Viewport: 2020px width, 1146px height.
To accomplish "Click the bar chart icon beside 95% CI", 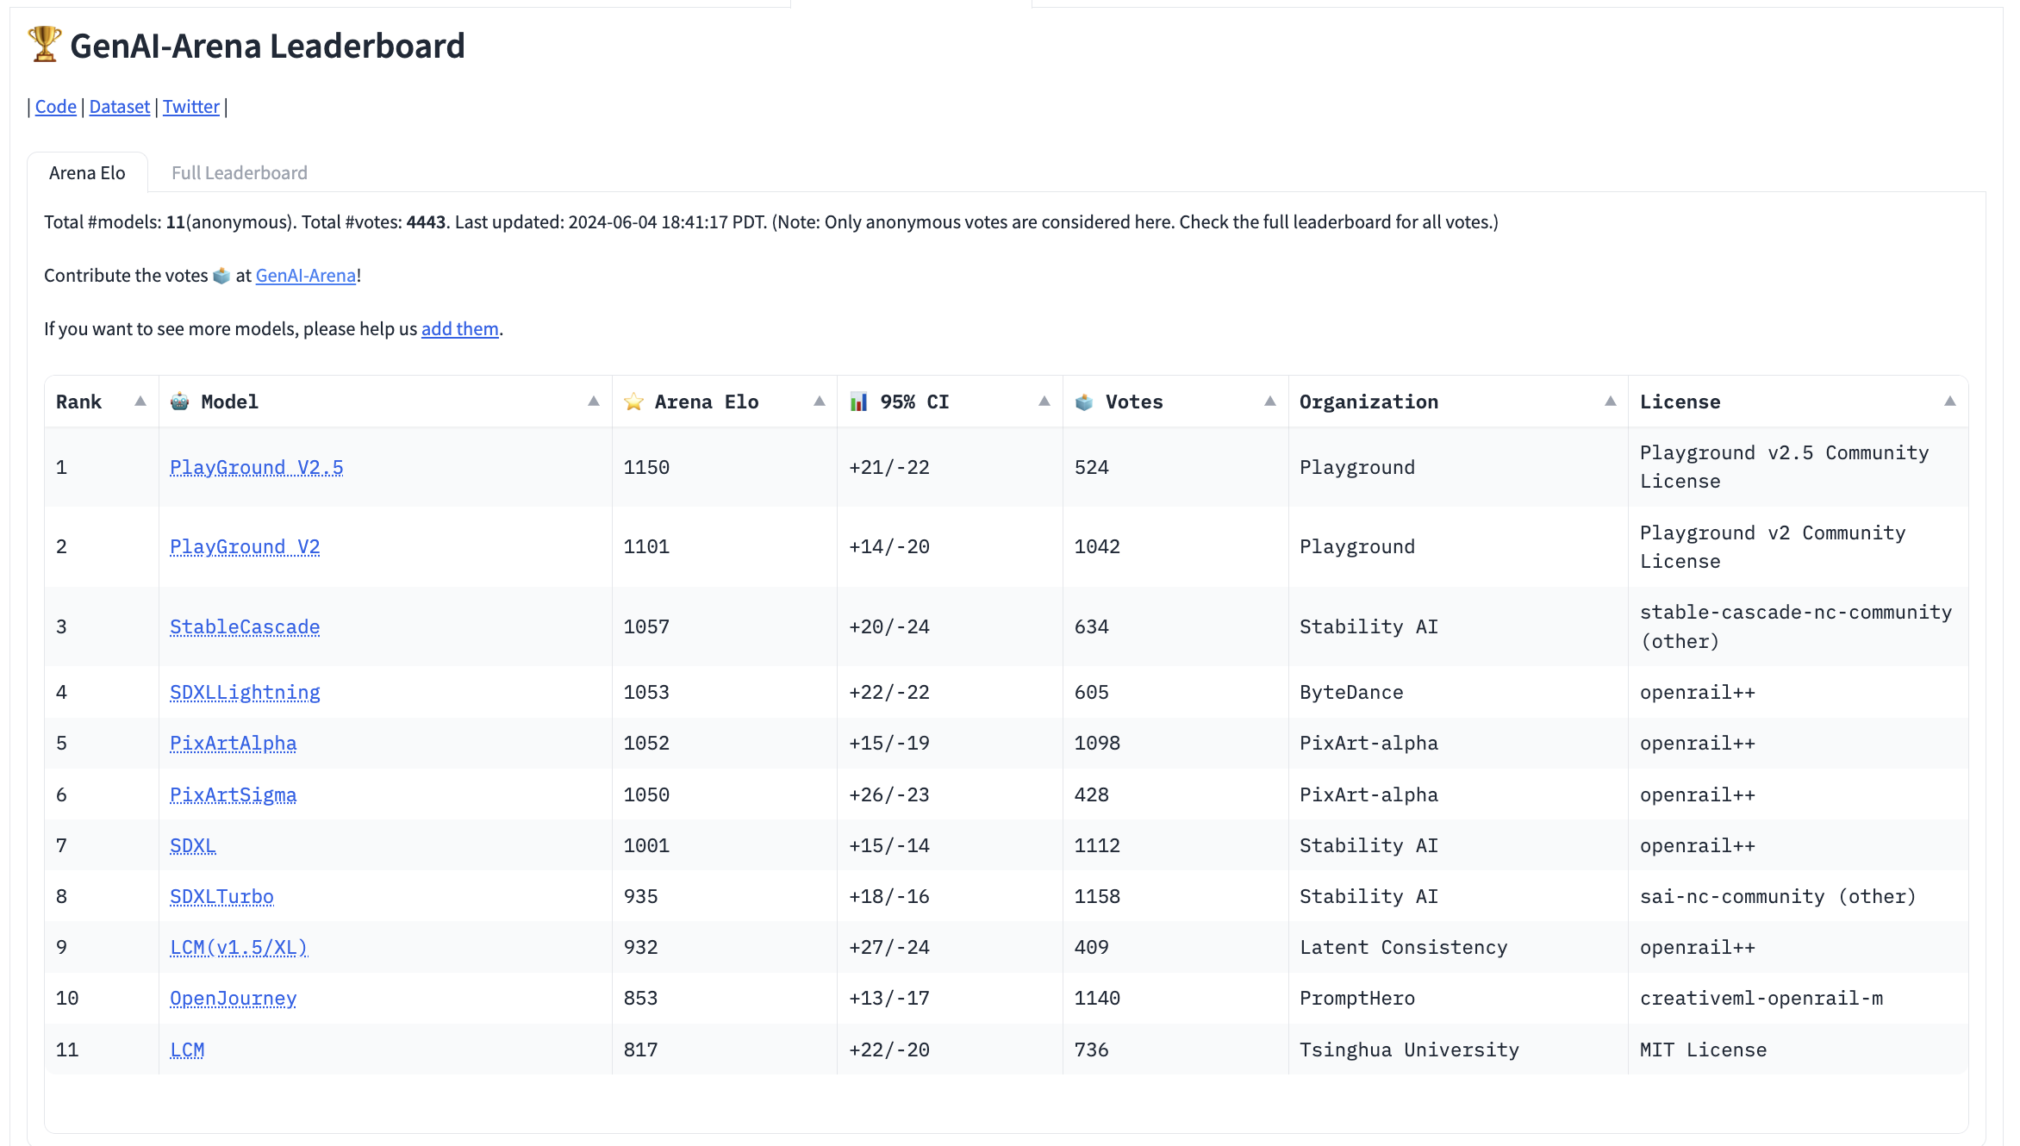I will pyautogui.click(x=859, y=402).
